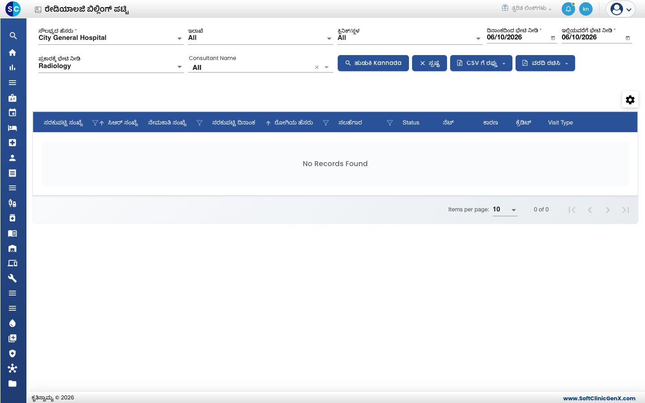Click the notification bell icon
The image size is (645, 403).
[568, 9]
